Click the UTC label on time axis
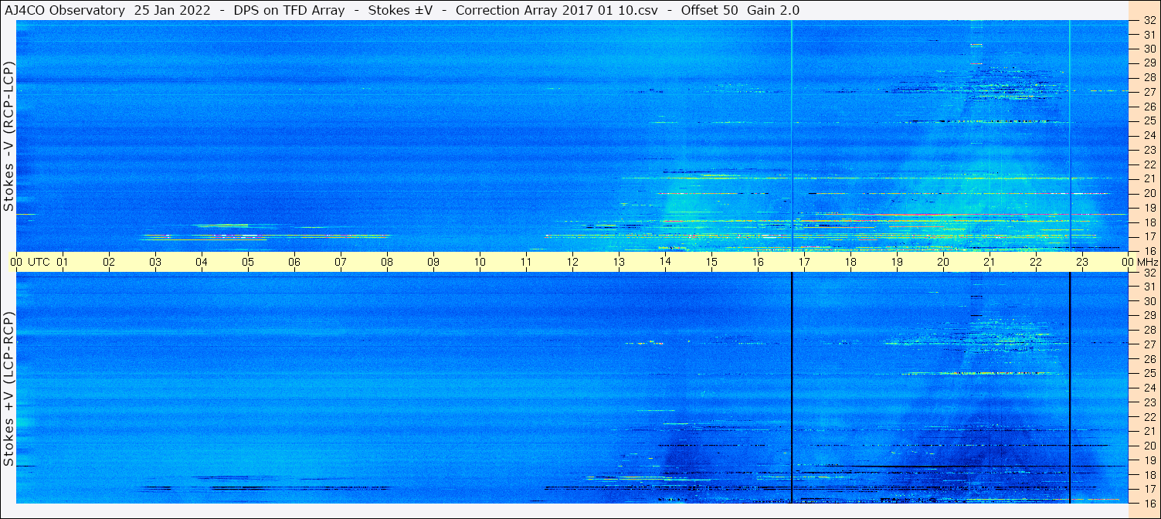The width and height of the screenshot is (1161, 519). pyautogui.click(x=39, y=262)
